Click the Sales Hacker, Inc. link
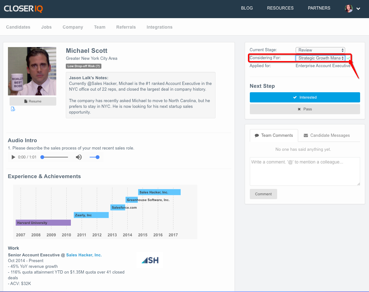The width and height of the screenshot is (369, 292). 84,255
